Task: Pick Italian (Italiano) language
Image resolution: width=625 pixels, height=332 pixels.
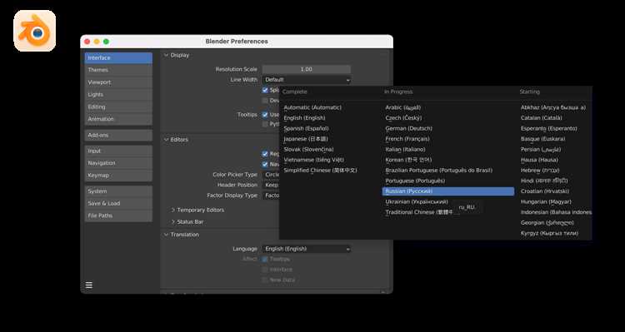Action: [x=405, y=149]
